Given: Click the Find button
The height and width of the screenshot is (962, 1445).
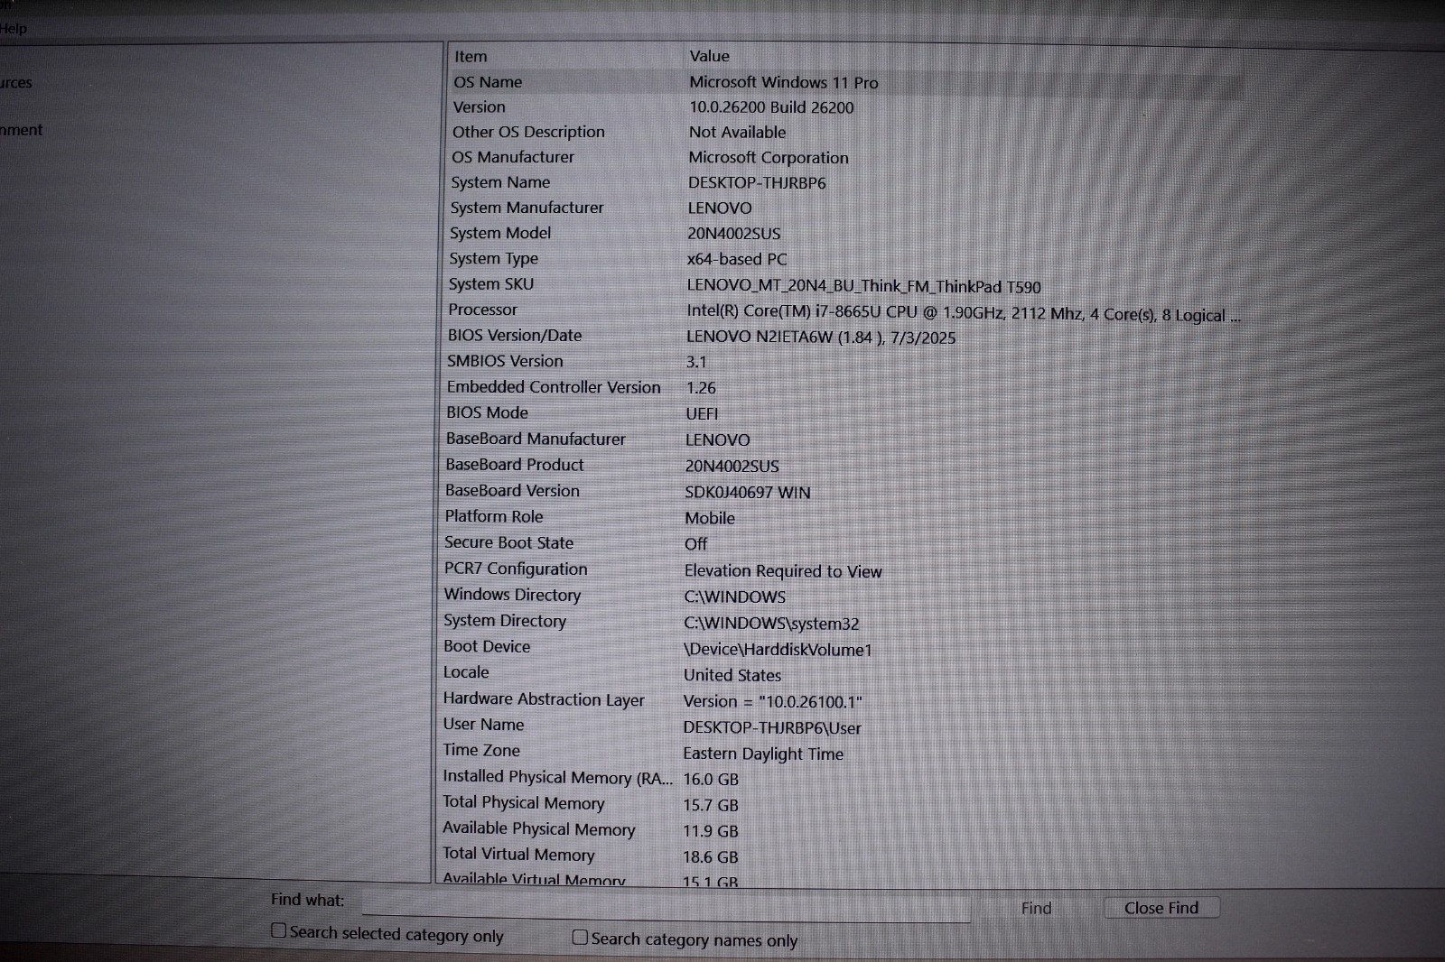Looking at the screenshot, I should tap(1036, 908).
